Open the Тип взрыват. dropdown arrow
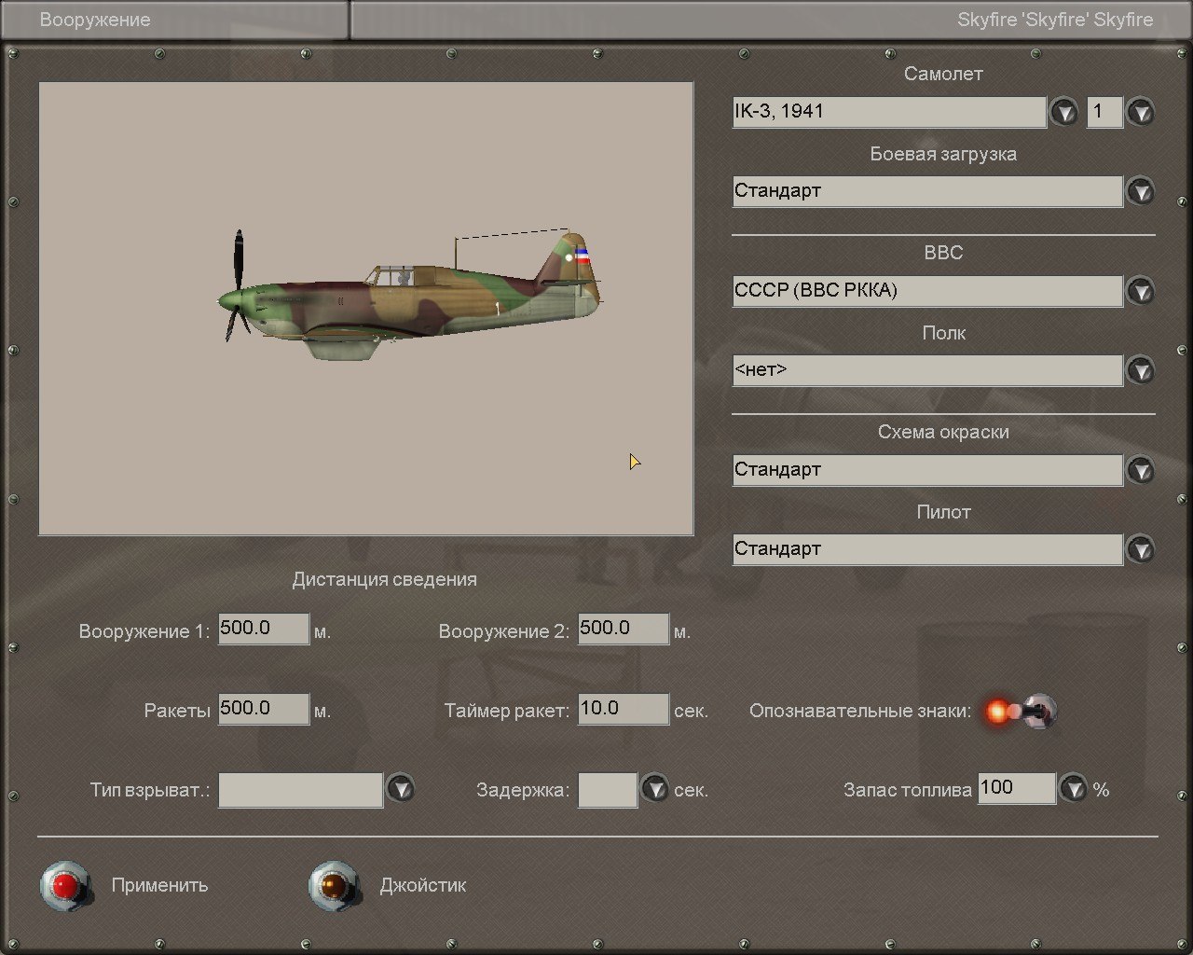The width and height of the screenshot is (1193, 955). (x=400, y=789)
